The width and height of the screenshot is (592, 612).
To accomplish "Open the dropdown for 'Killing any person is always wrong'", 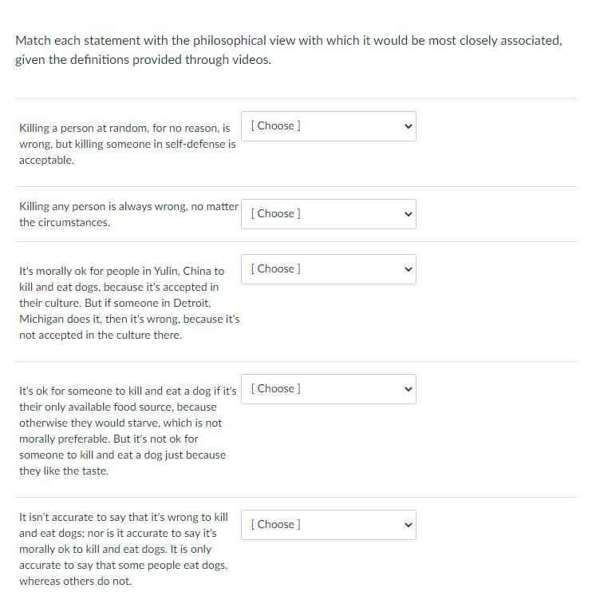I will (328, 214).
